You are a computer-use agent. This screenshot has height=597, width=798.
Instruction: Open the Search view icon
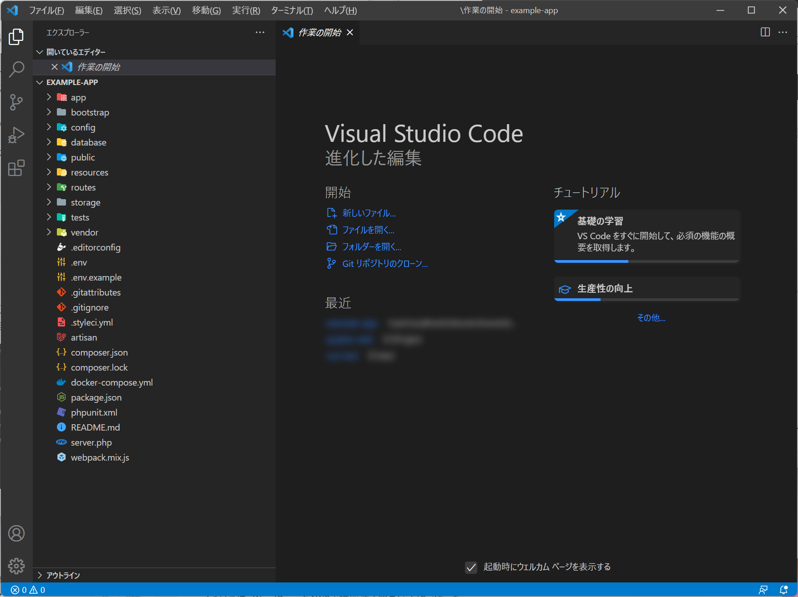(x=16, y=70)
